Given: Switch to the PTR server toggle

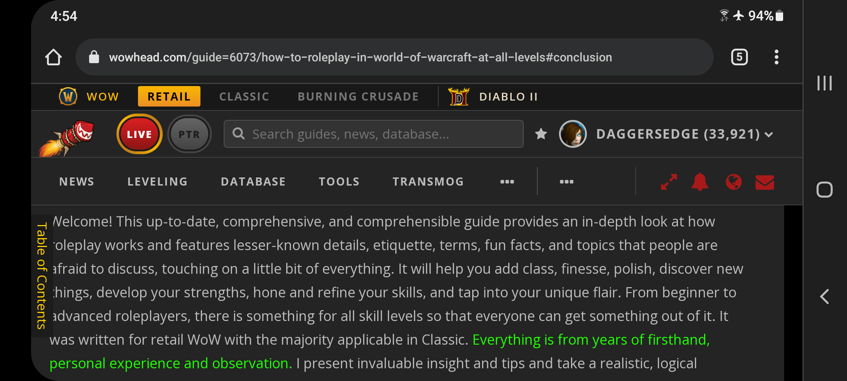Looking at the screenshot, I should [189, 134].
